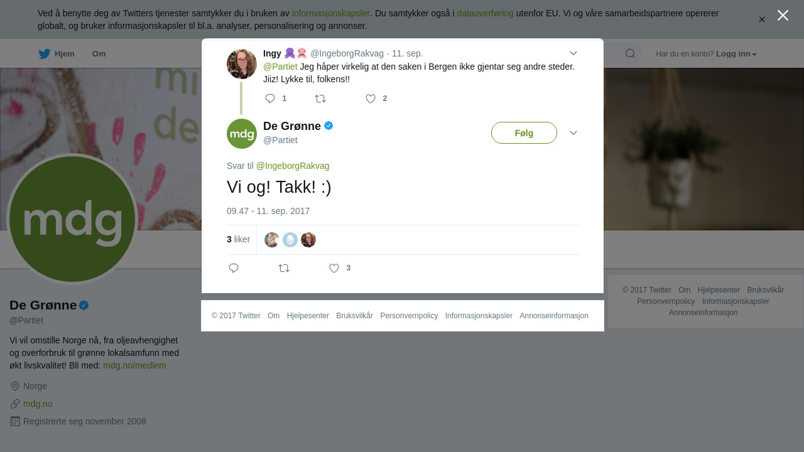Retweet De Grønne's "Vi og! Takk!" tweet
This screenshot has width=804, height=452.
point(284,268)
